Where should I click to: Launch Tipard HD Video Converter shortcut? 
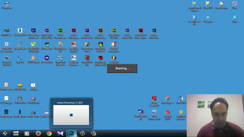point(60,61)
